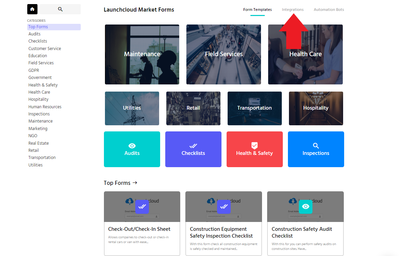Select Human Resources category

pos(45,107)
